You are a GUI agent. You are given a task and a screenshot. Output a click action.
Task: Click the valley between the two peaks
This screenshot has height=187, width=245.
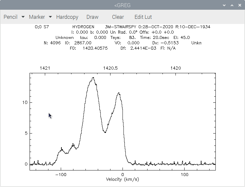point(105,132)
